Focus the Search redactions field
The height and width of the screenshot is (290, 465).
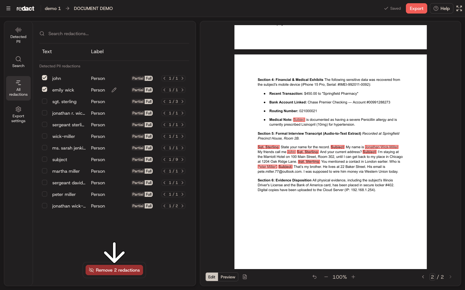114,34
